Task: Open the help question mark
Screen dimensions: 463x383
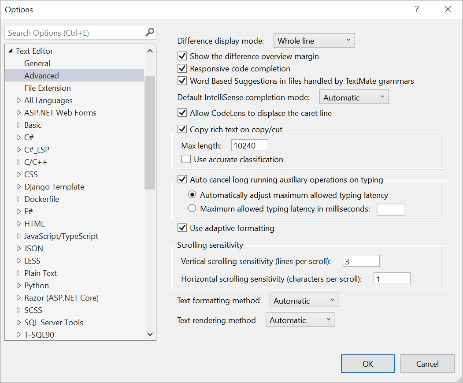Action: 417,9
